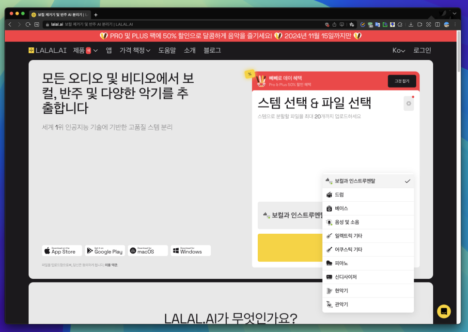Click the Windows download badge
Viewport: 468px width, 332px height.
(191, 251)
